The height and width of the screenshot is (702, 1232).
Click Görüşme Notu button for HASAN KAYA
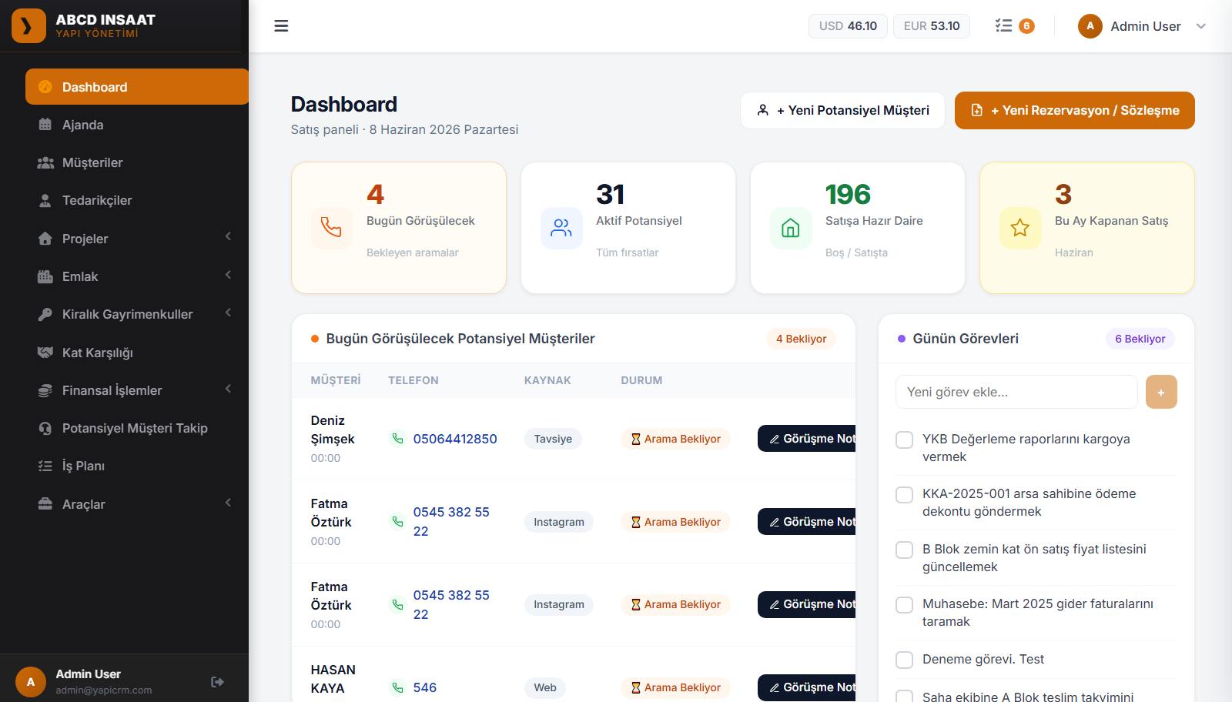click(807, 687)
